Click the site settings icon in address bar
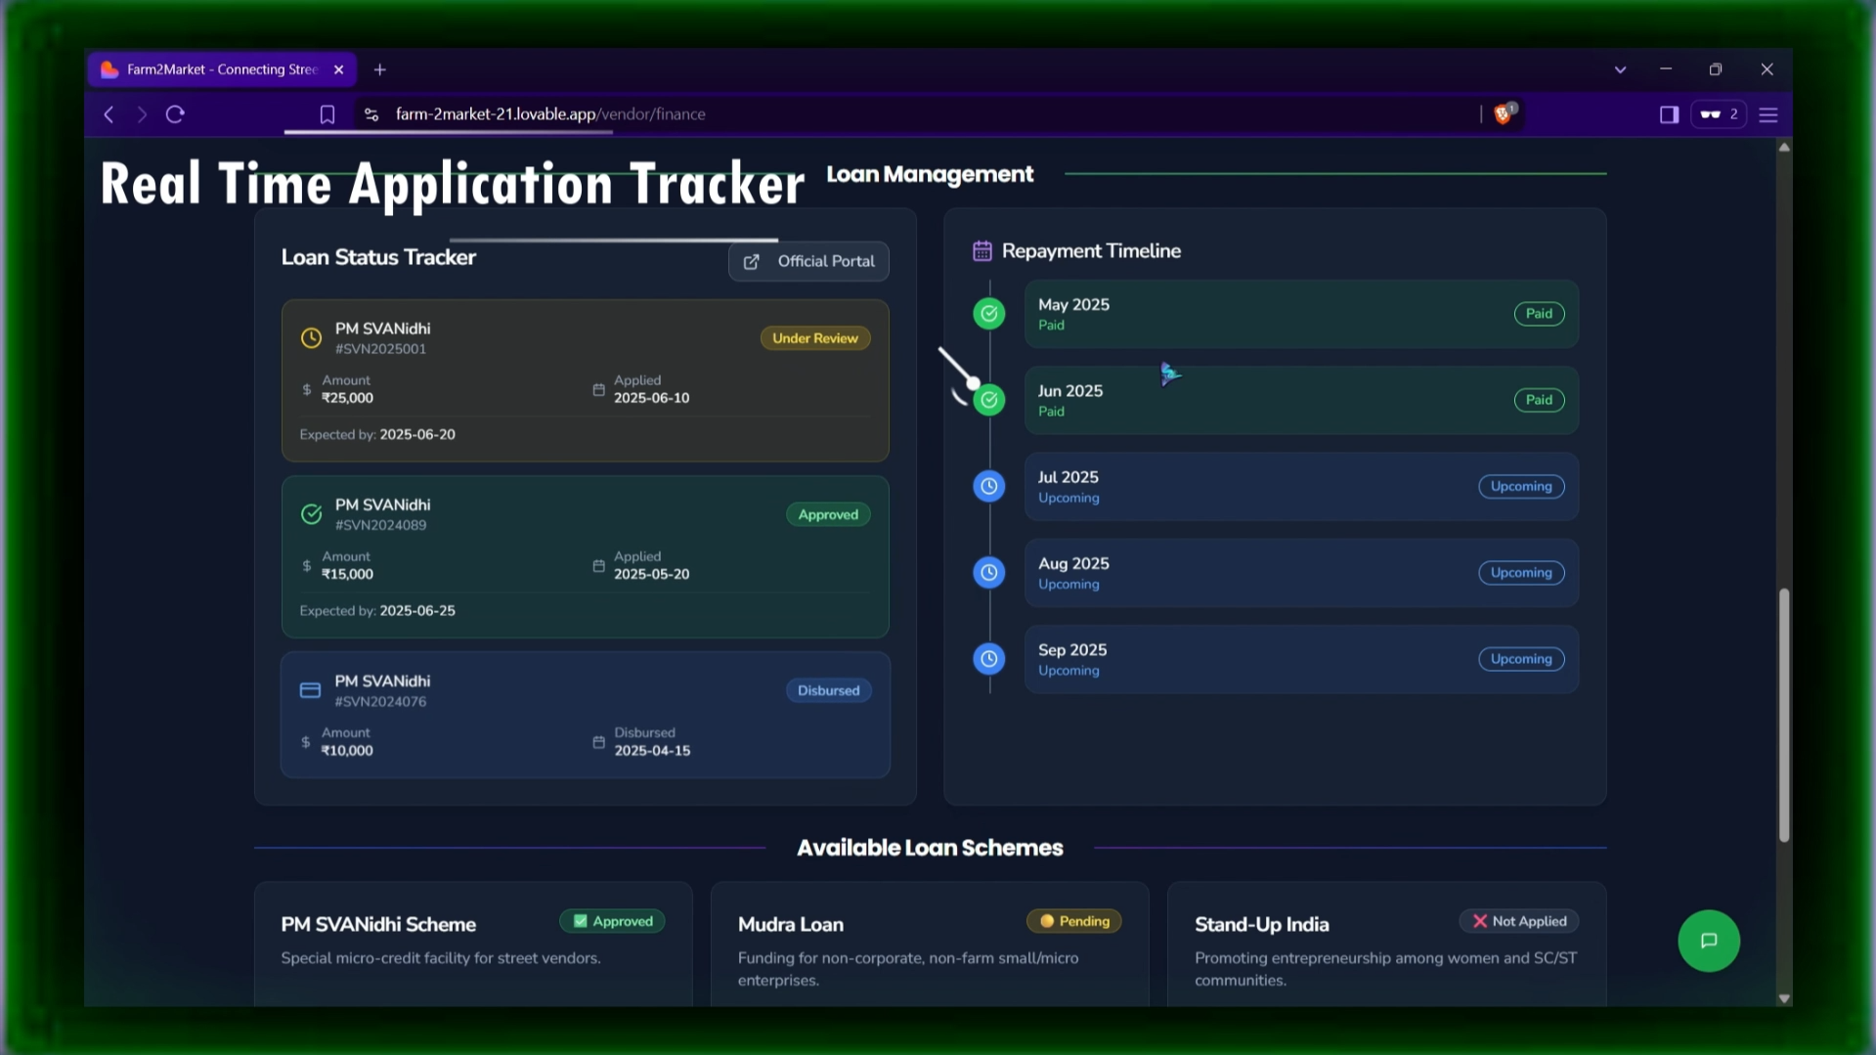The width and height of the screenshot is (1876, 1055). [371, 114]
